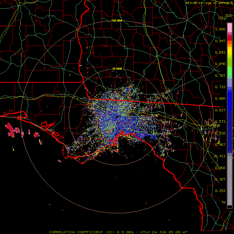Click the 0.680 color scale label
This screenshot has width=234, height=234.
click(x=220, y=99)
